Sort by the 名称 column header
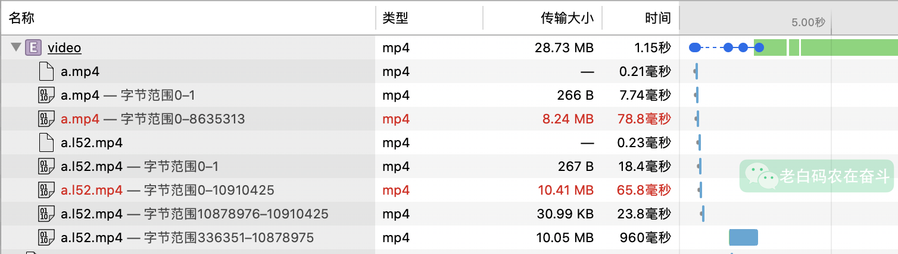 point(22,18)
